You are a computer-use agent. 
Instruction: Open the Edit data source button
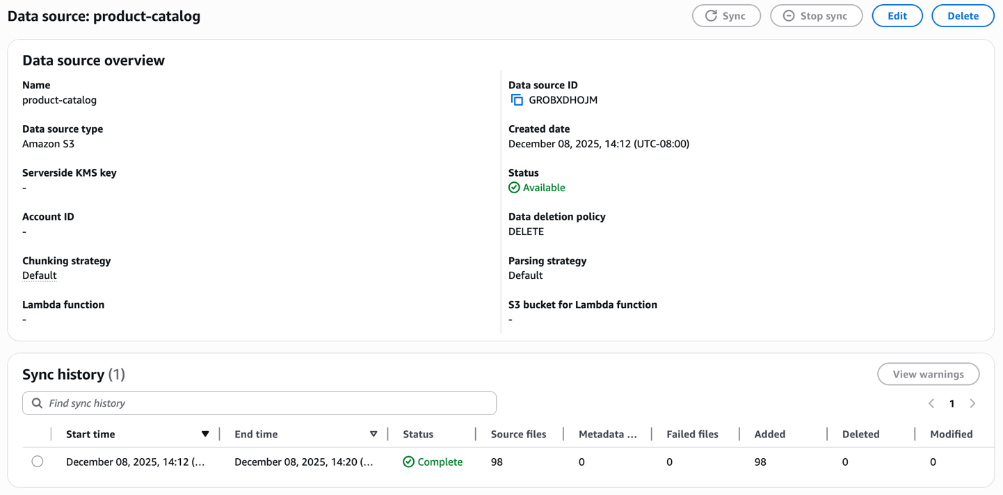tap(897, 16)
